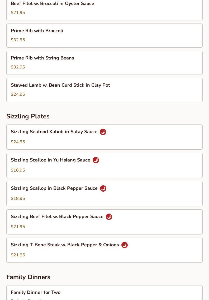Image resolution: width=209 pixels, height=300 pixels.
Task: Choose Prime Rib with String Beans
Action: [42, 58]
